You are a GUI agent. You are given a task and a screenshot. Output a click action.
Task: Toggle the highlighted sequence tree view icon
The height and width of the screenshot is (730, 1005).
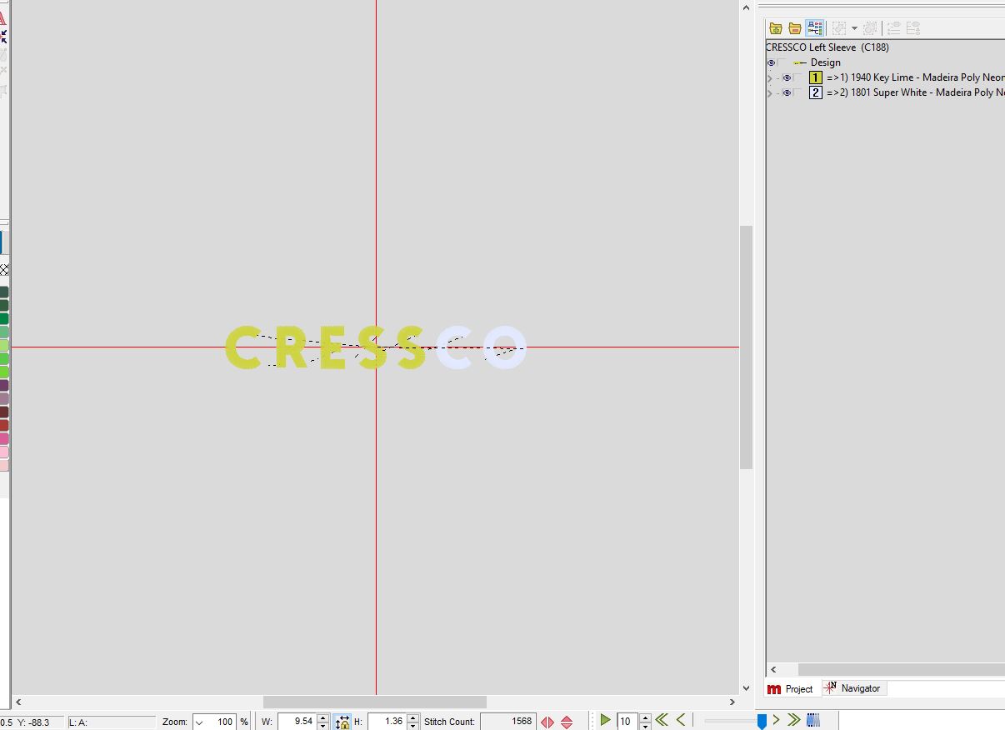814,28
